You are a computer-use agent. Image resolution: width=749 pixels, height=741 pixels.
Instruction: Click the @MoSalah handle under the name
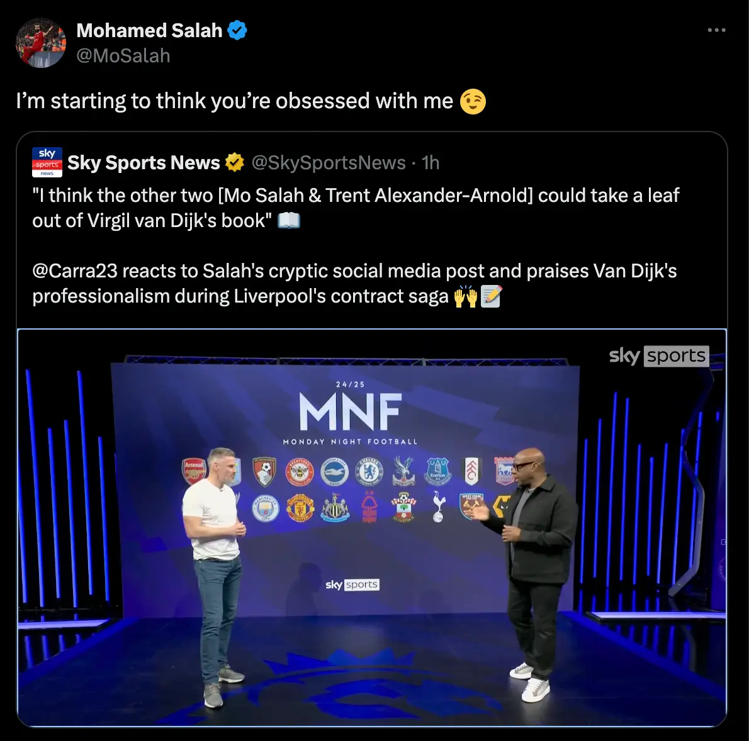click(123, 56)
